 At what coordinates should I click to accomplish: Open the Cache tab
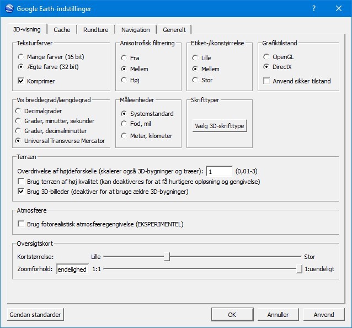[62, 30]
